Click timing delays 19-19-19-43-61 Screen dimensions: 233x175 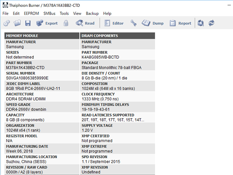coord(95,109)
